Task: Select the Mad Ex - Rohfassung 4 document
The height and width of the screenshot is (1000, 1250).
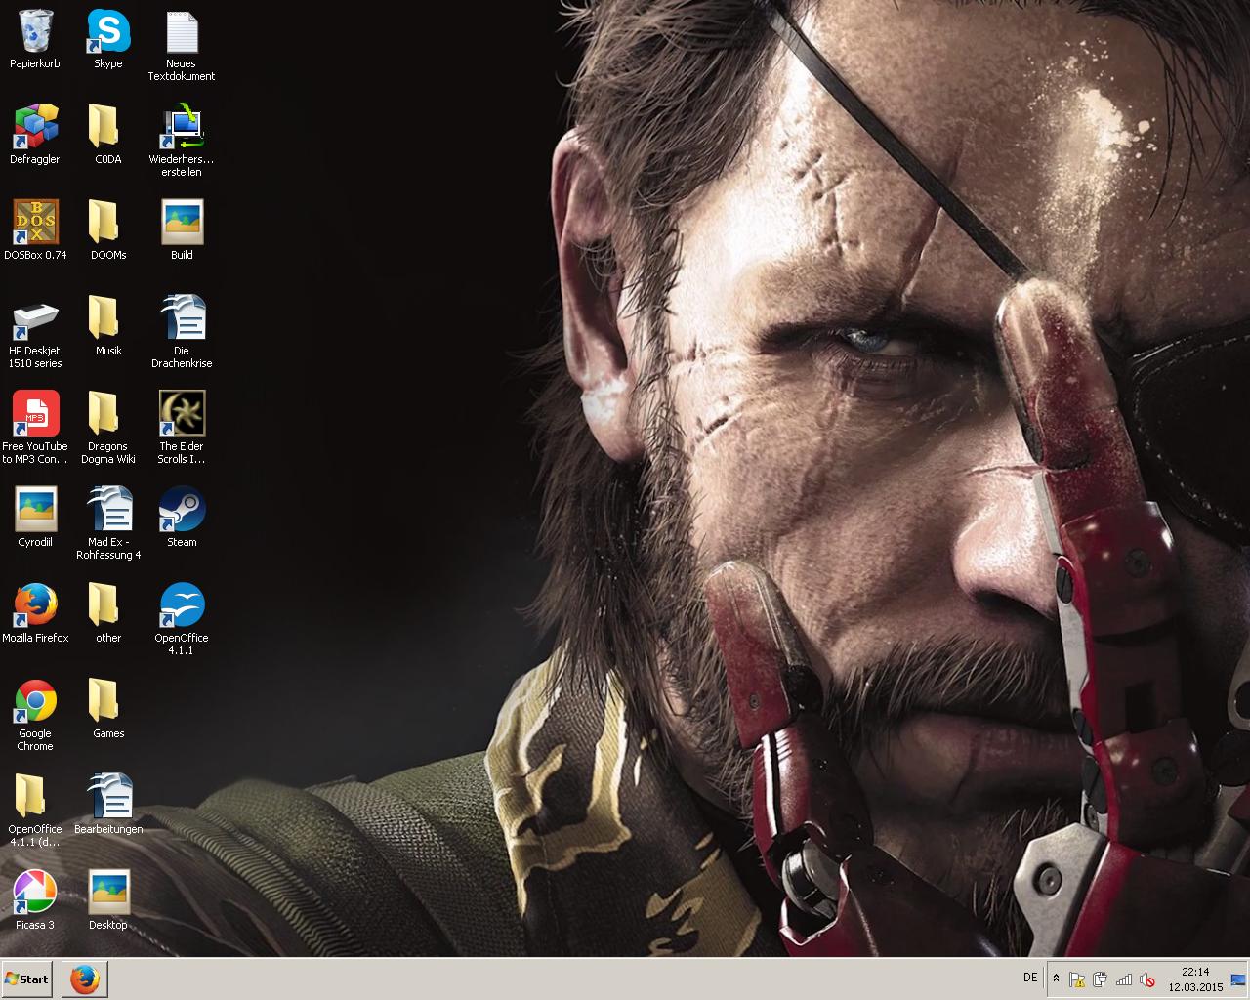Action: 108,510
